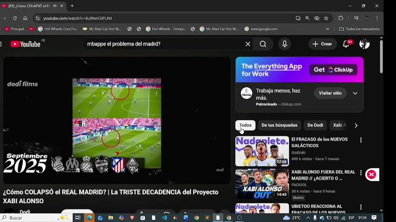The width and height of the screenshot is (396, 222).
Task: Open Microsoft Edge from the taskbar
Action: coord(89,218)
